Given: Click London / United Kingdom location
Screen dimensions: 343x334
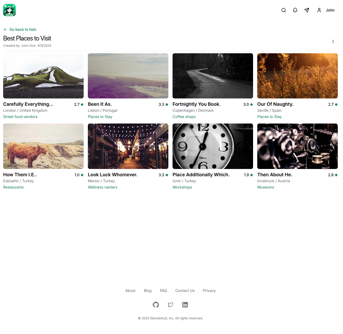Looking at the screenshot, I should pos(25,110).
